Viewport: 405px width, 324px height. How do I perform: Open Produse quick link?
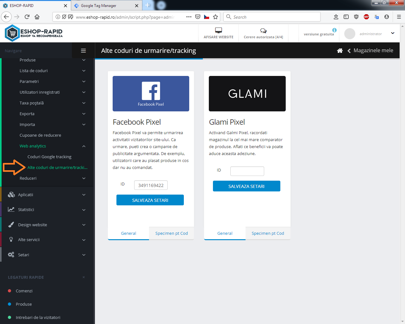tap(24, 304)
